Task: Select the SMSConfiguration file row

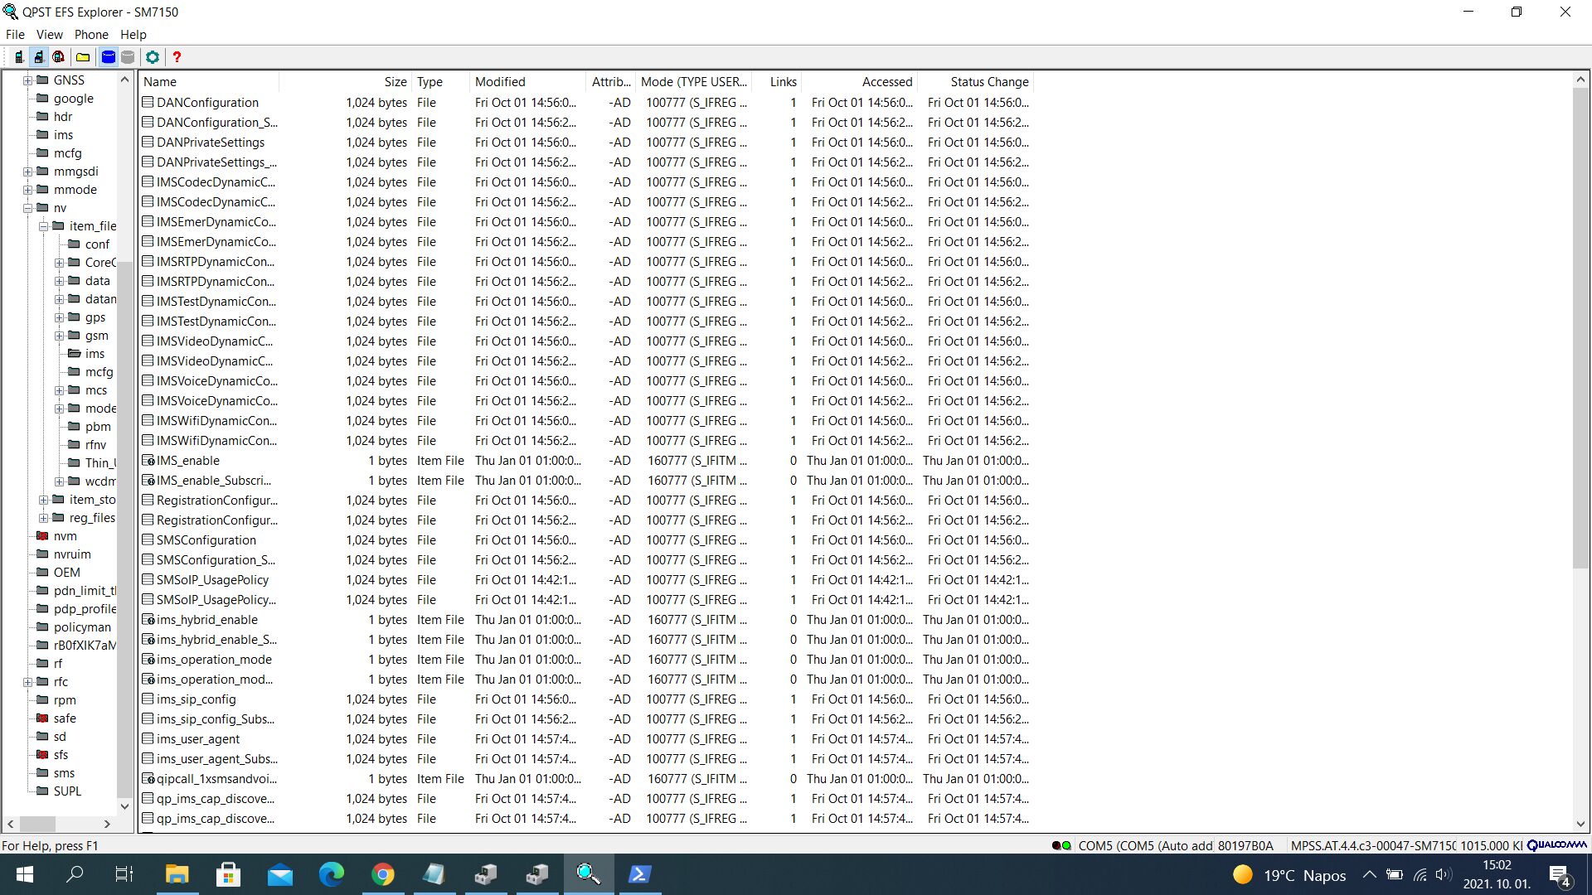Action: point(585,540)
